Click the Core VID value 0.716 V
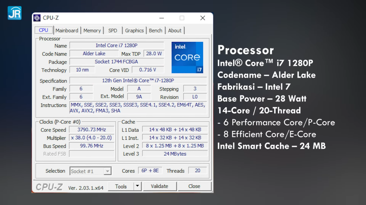 pos(148,70)
